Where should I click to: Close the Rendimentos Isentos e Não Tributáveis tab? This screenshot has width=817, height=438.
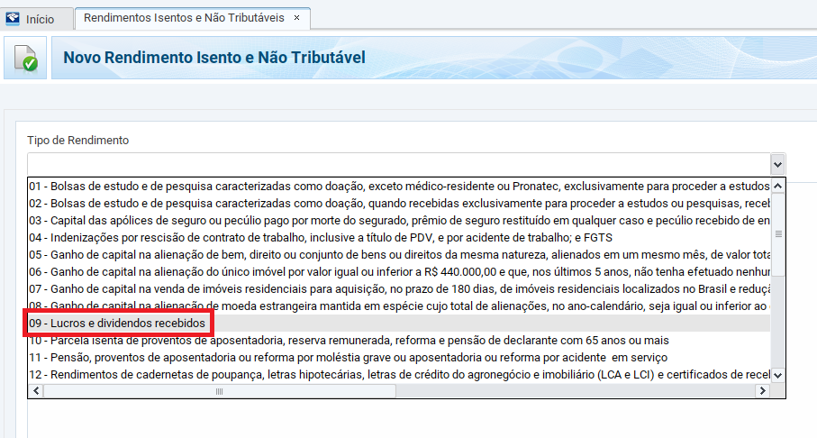[x=297, y=18]
